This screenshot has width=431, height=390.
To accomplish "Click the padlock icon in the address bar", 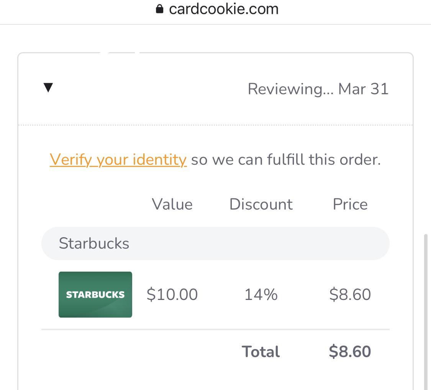I will 160,8.
